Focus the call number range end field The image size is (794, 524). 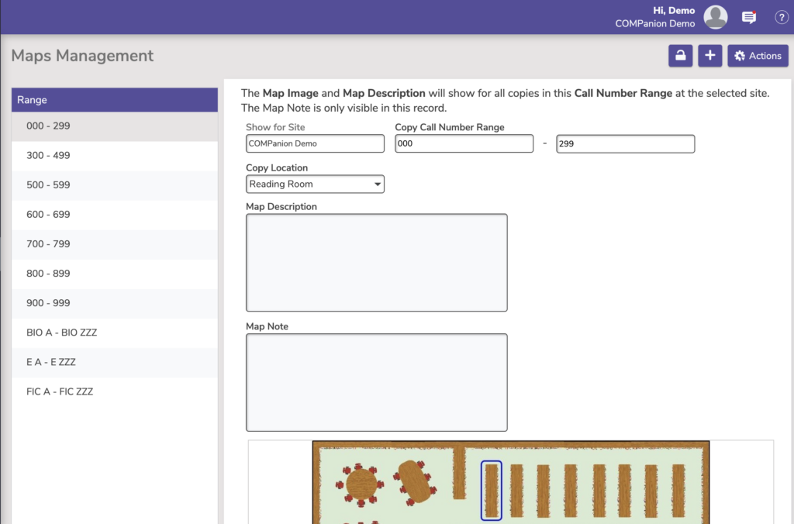pyautogui.click(x=625, y=144)
